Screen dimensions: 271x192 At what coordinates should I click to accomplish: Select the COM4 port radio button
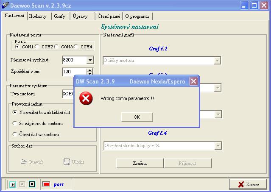(x=75, y=47)
